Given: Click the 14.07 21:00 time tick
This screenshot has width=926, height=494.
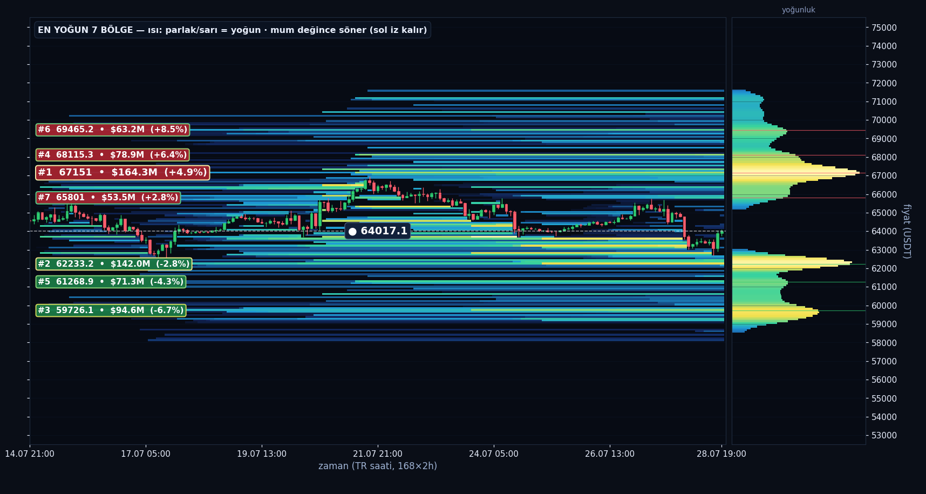Looking at the screenshot, I should tap(30, 454).
